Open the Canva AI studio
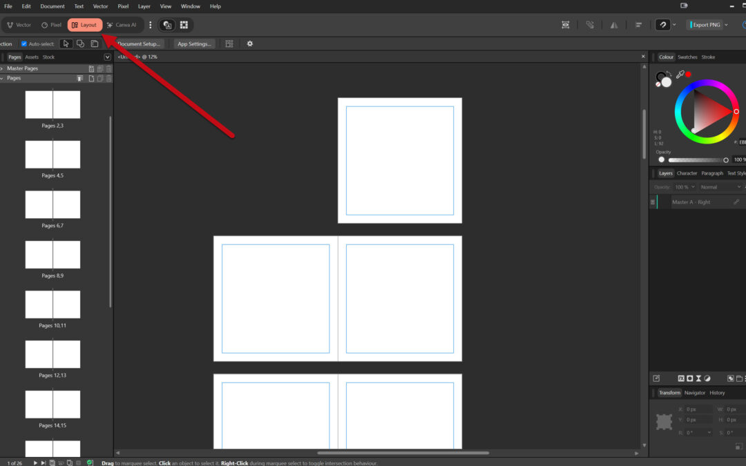The height and width of the screenshot is (466, 746). (x=122, y=25)
